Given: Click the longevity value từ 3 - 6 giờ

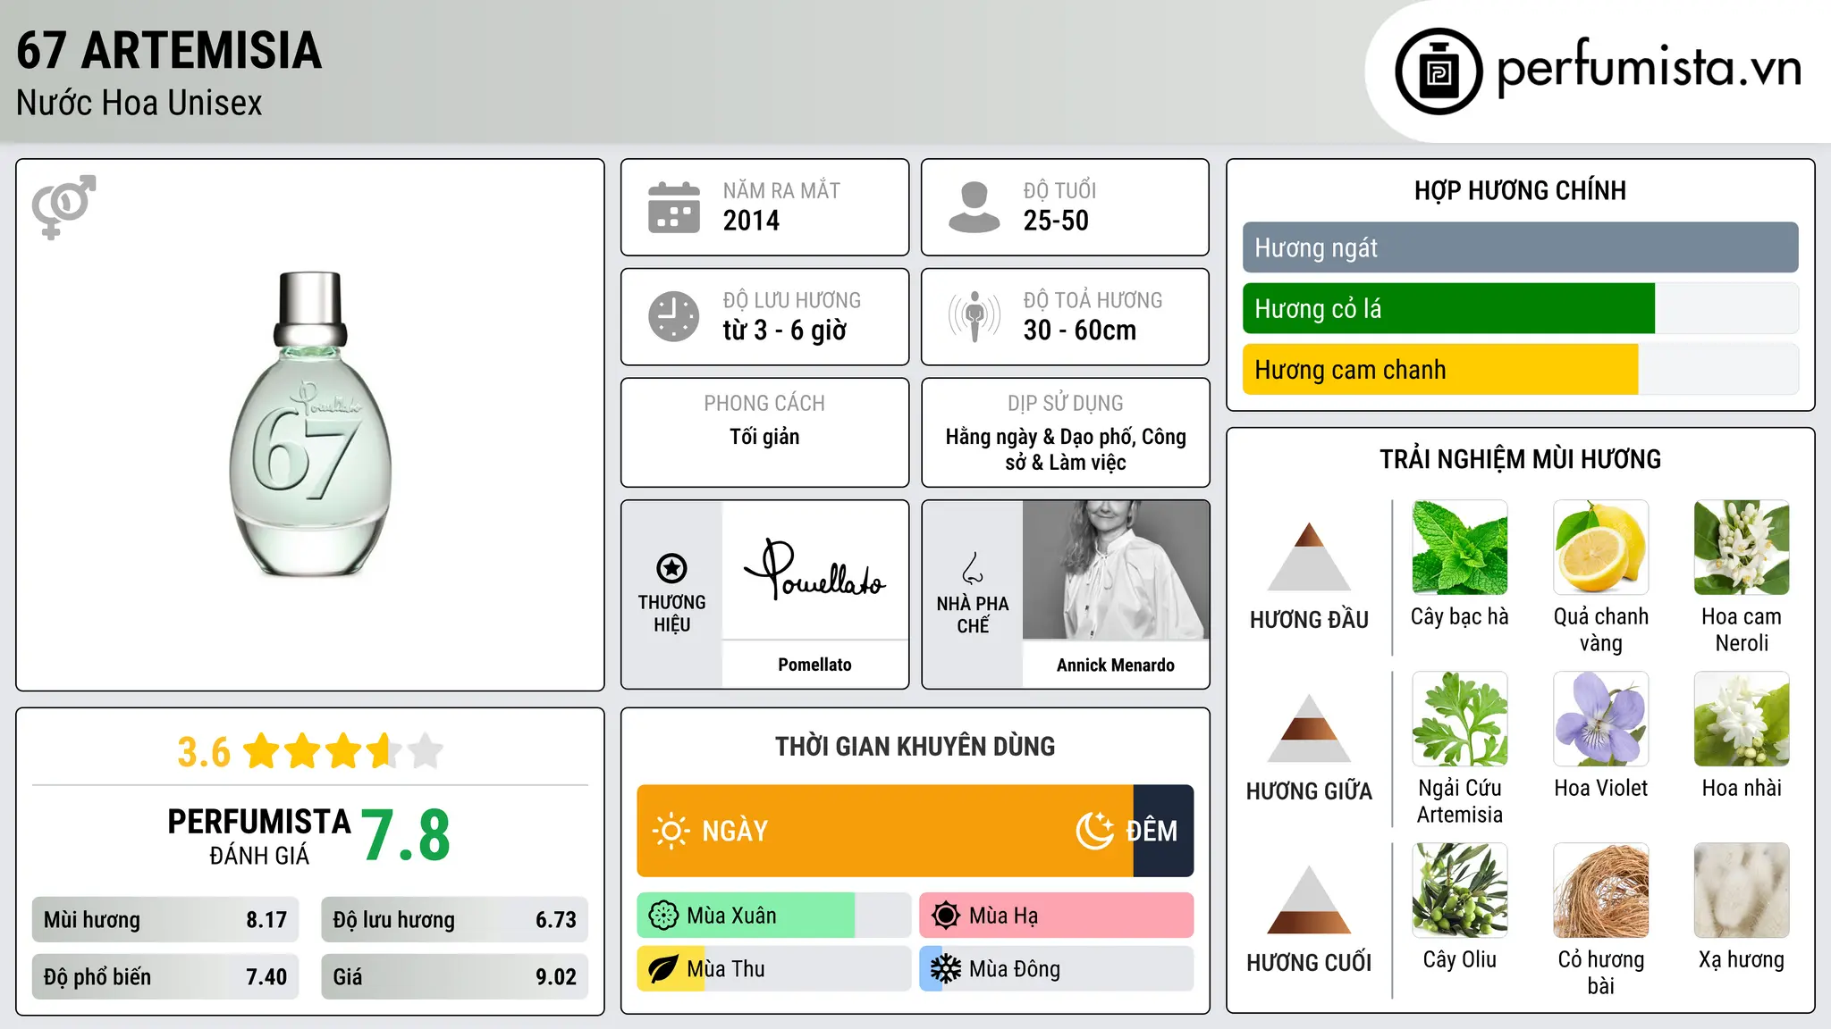Looking at the screenshot, I should point(785,330).
